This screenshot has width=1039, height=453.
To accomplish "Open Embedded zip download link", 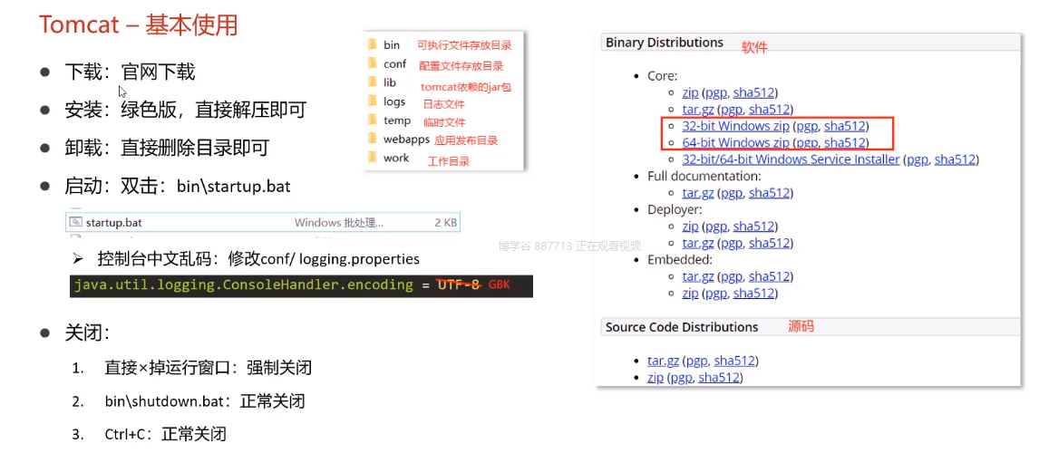I will click(x=690, y=293).
